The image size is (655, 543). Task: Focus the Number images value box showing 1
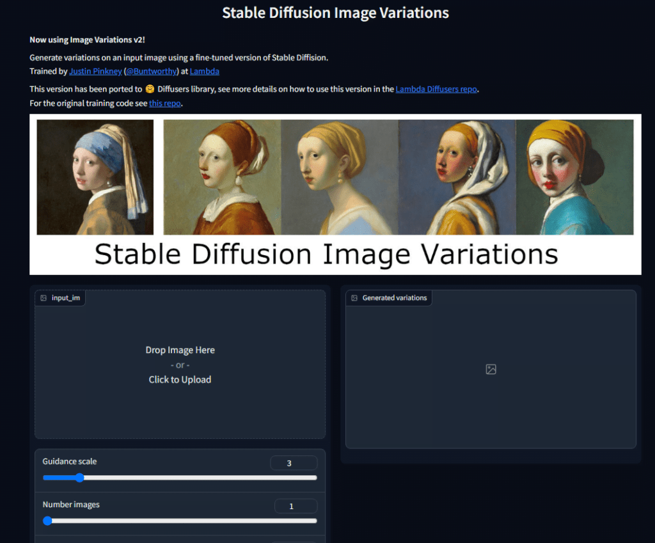pyautogui.click(x=296, y=507)
